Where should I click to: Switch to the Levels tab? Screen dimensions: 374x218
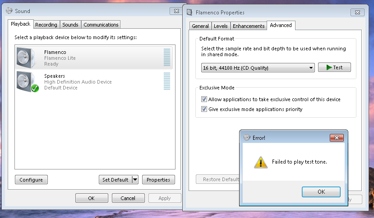[x=221, y=26]
